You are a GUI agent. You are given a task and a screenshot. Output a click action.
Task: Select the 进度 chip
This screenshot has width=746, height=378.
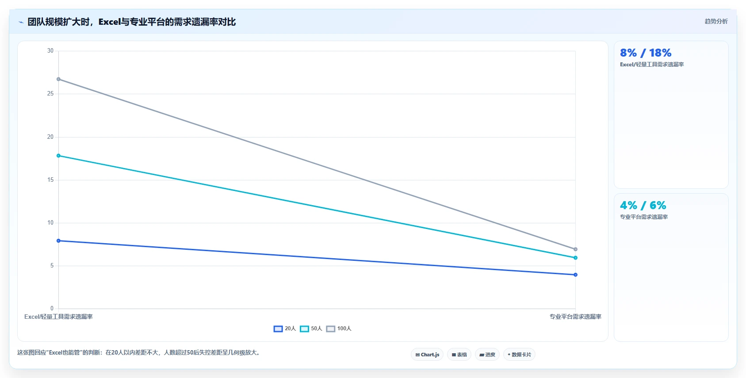click(x=487, y=355)
